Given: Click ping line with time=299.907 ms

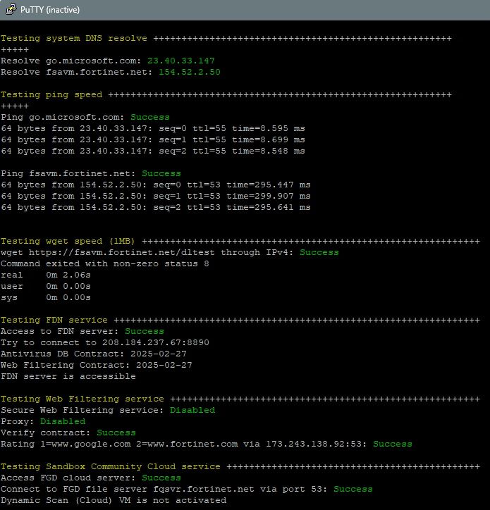Looking at the screenshot, I should click(x=156, y=196).
